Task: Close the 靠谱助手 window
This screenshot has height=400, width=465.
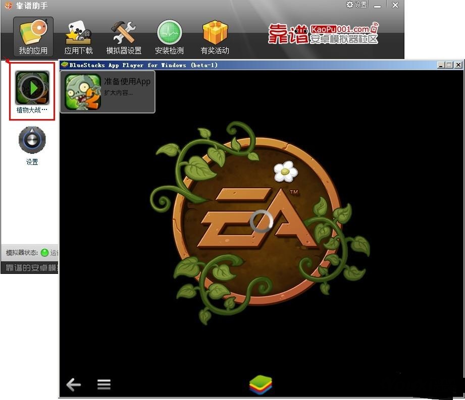Action: click(x=395, y=5)
